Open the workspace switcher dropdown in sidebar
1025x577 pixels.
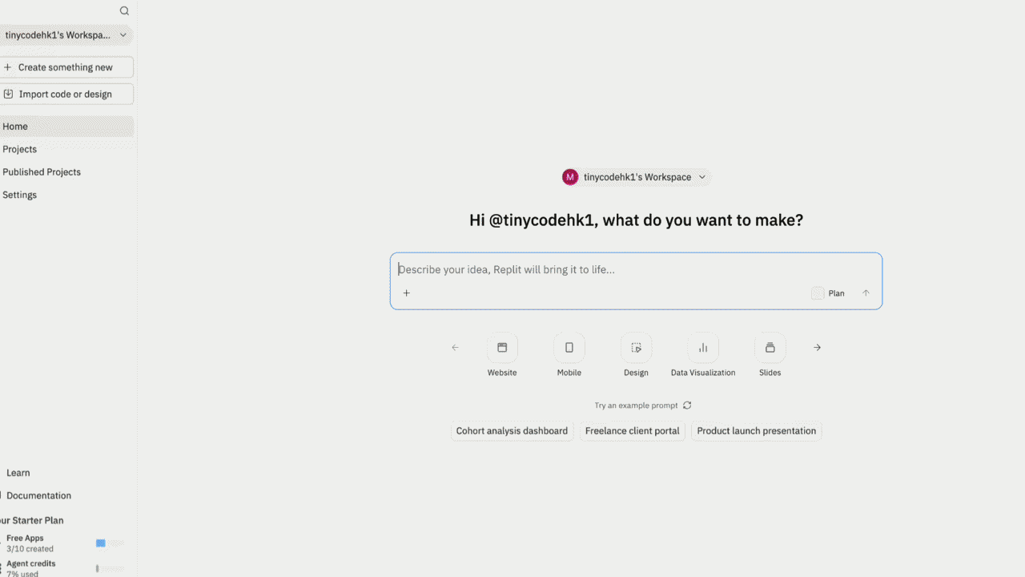pos(123,34)
